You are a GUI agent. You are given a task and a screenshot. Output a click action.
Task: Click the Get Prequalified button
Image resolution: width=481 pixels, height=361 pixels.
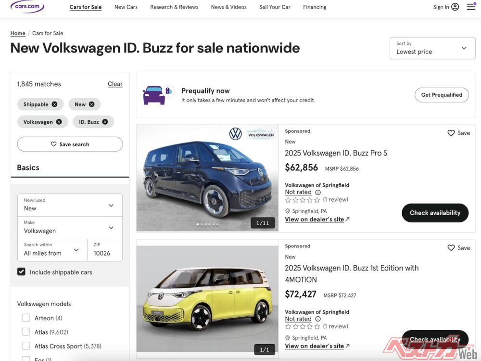tap(441, 95)
